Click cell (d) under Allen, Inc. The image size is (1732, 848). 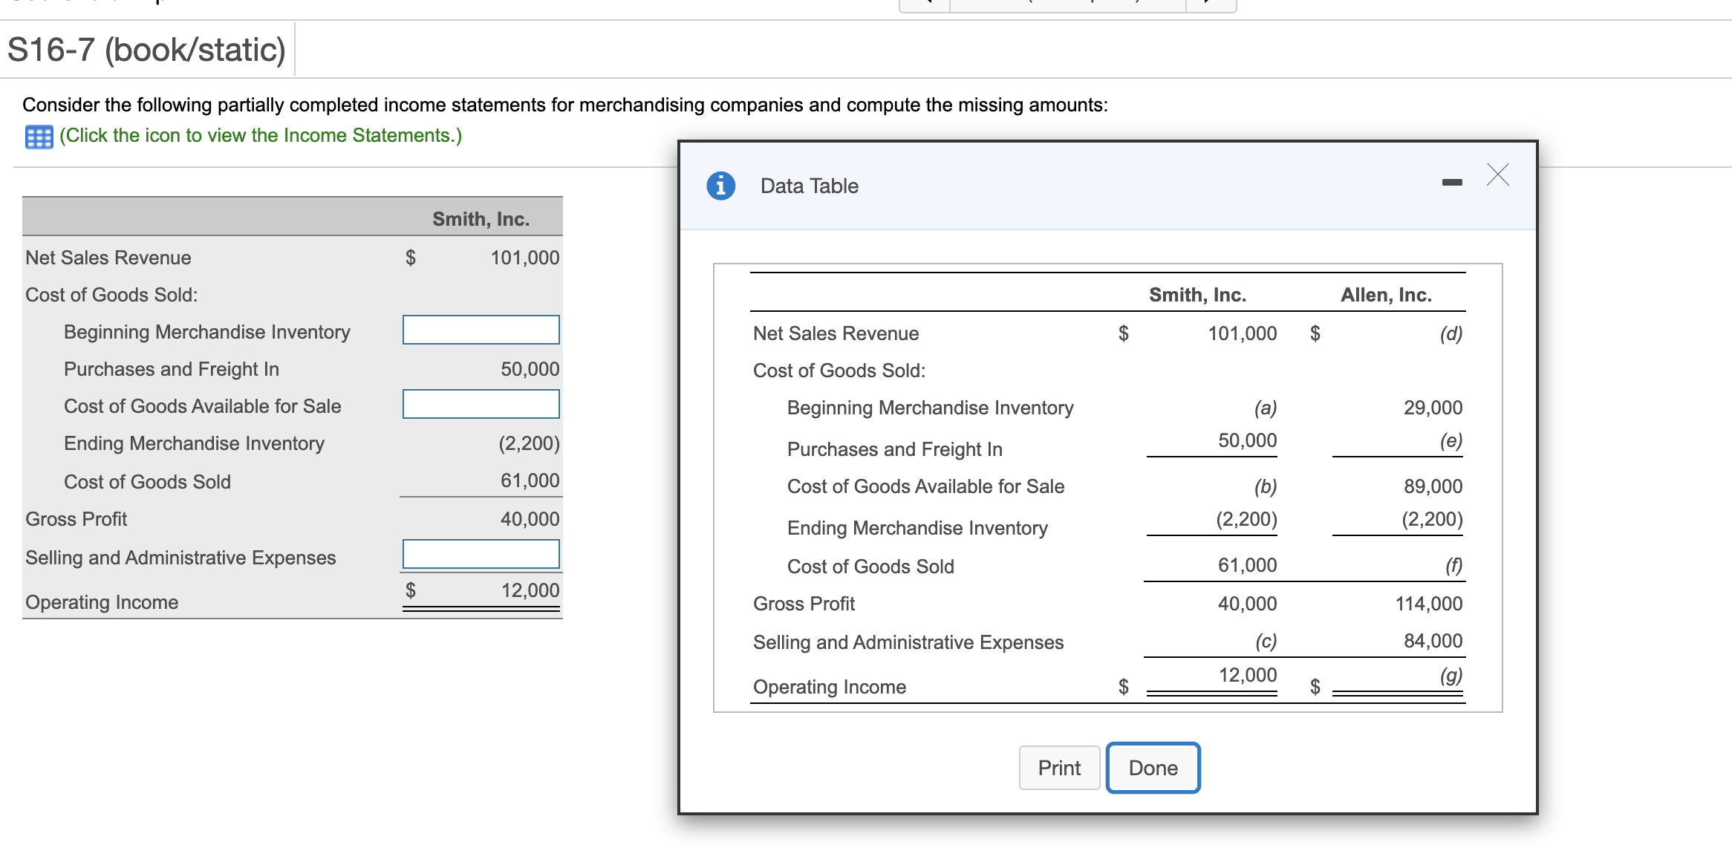(x=1455, y=333)
